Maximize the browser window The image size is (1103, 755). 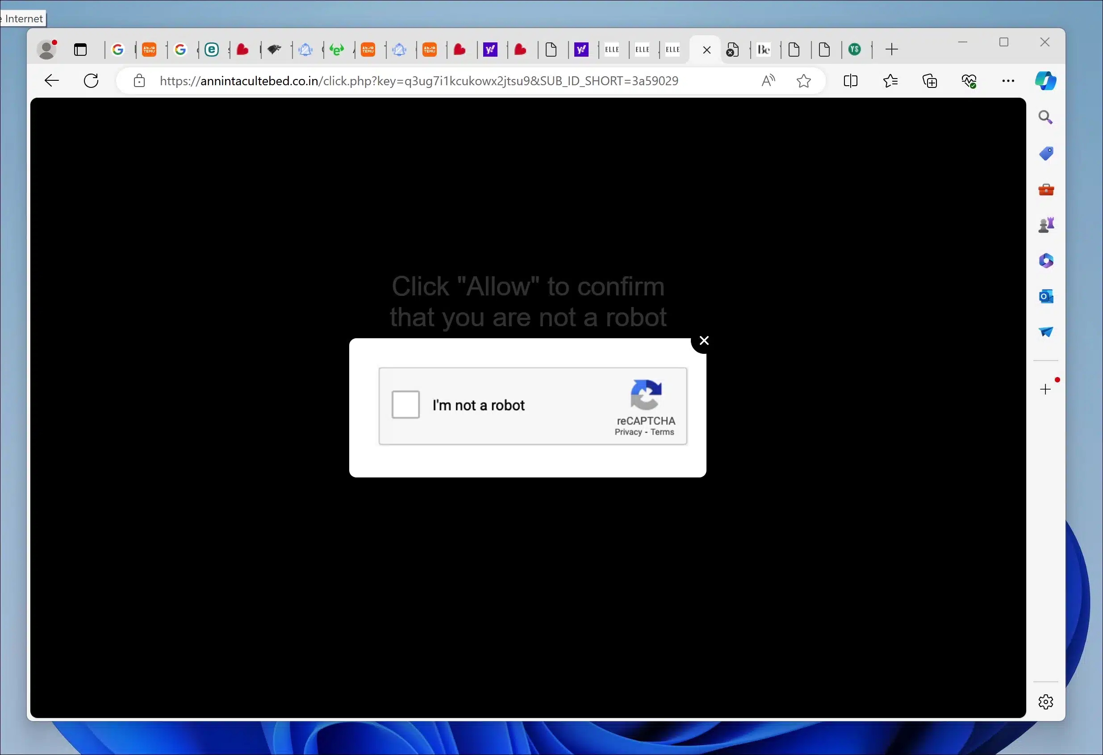[x=1004, y=42]
